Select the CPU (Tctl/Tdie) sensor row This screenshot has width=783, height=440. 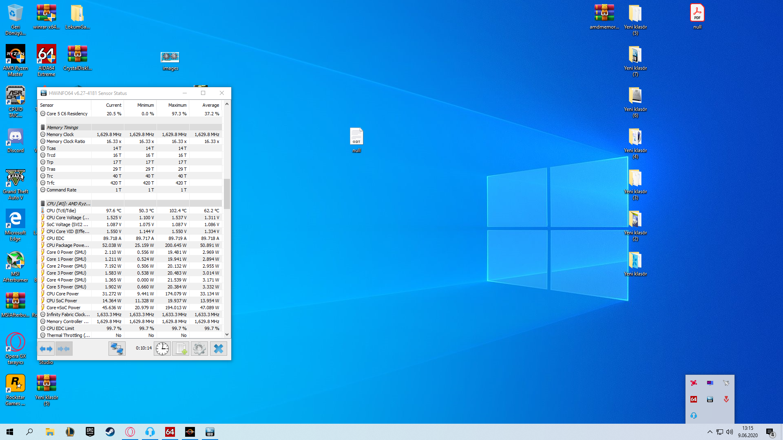(130, 211)
